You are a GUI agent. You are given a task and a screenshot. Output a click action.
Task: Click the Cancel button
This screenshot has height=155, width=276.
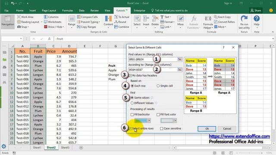click(227, 129)
